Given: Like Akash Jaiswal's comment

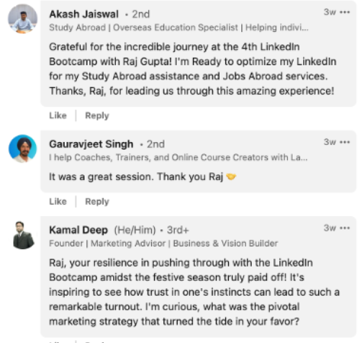Looking at the screenshot, I should coord(58,115).
